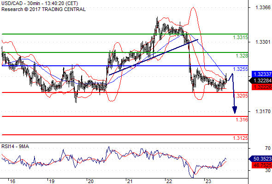Click the RSI value tag 50.3523

point(260,159)
